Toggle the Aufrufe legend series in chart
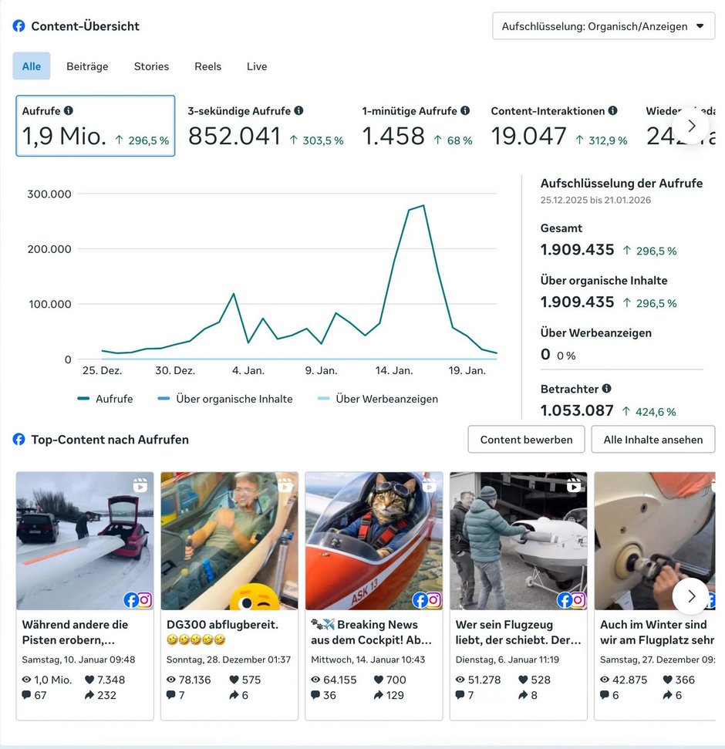Viewport: 725px width, 749px height. [x=105, y=399]
